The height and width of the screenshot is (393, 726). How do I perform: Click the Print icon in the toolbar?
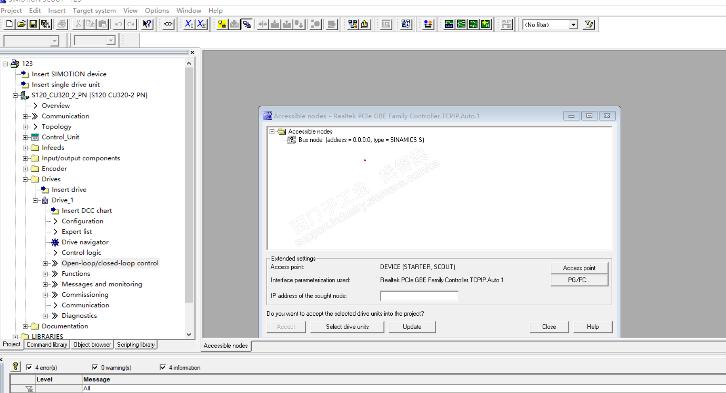pos(62,24)
